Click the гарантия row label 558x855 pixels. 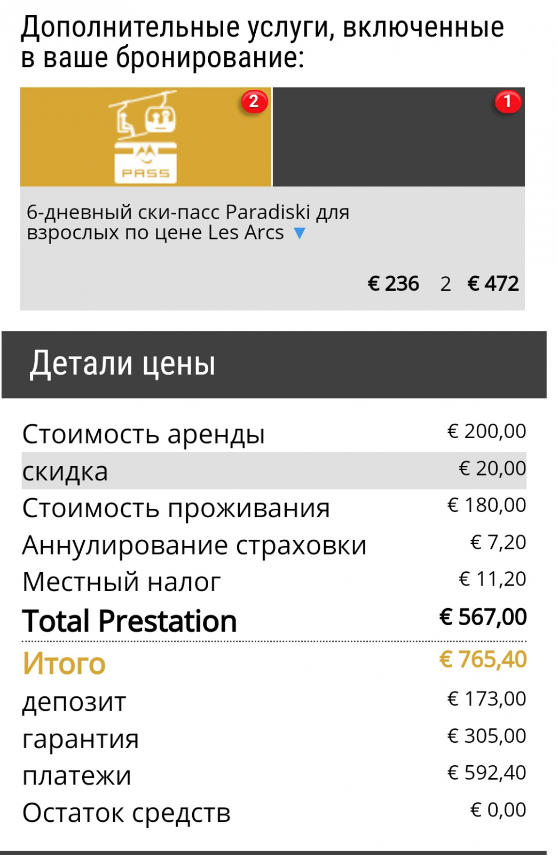(x=81, y=740)
